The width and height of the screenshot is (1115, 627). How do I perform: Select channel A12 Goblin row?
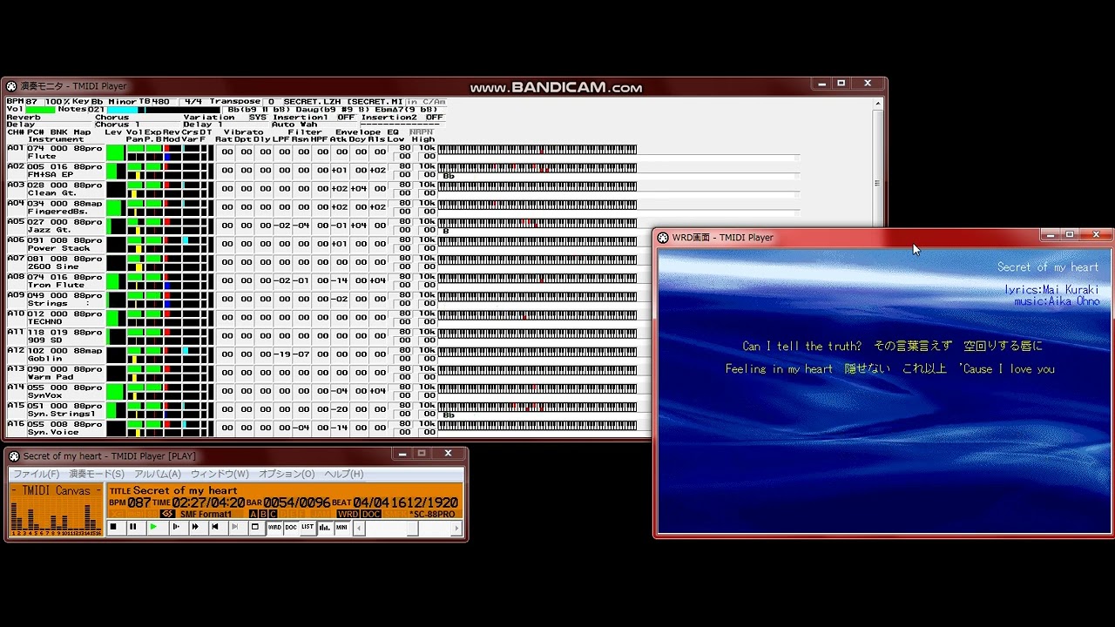321,354
